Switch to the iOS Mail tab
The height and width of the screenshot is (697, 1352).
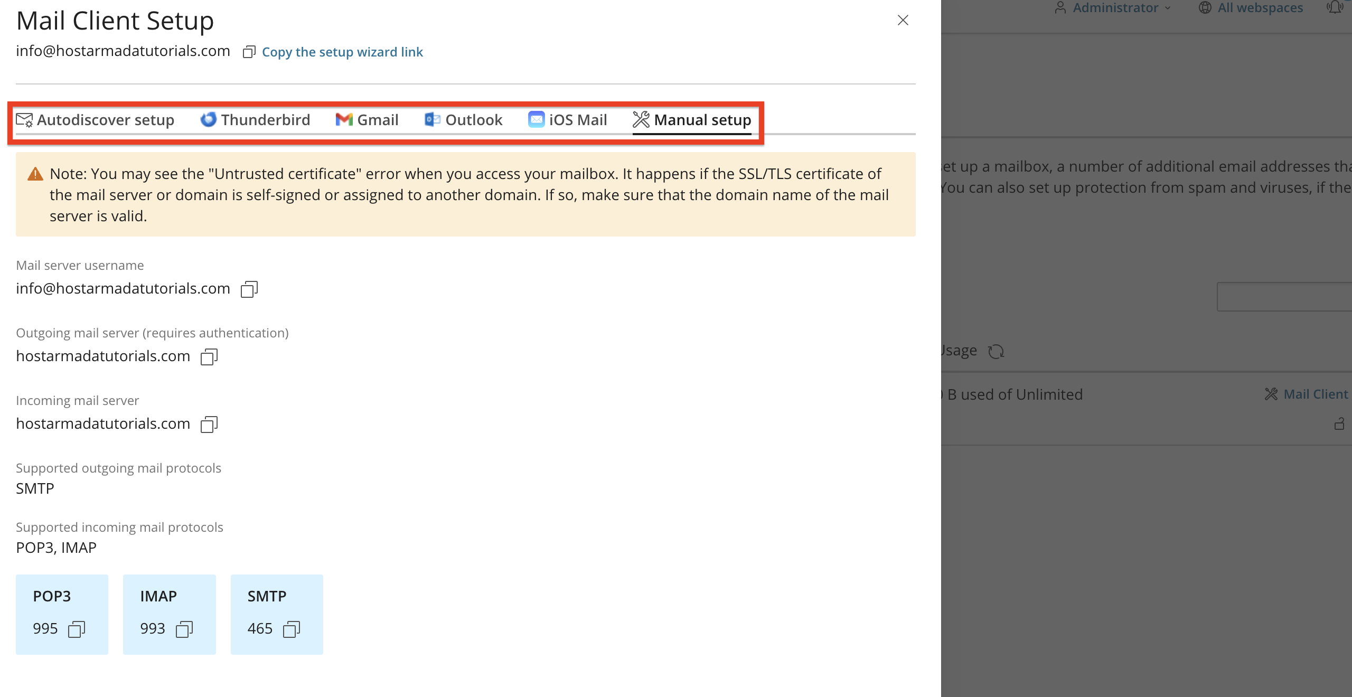568,120
